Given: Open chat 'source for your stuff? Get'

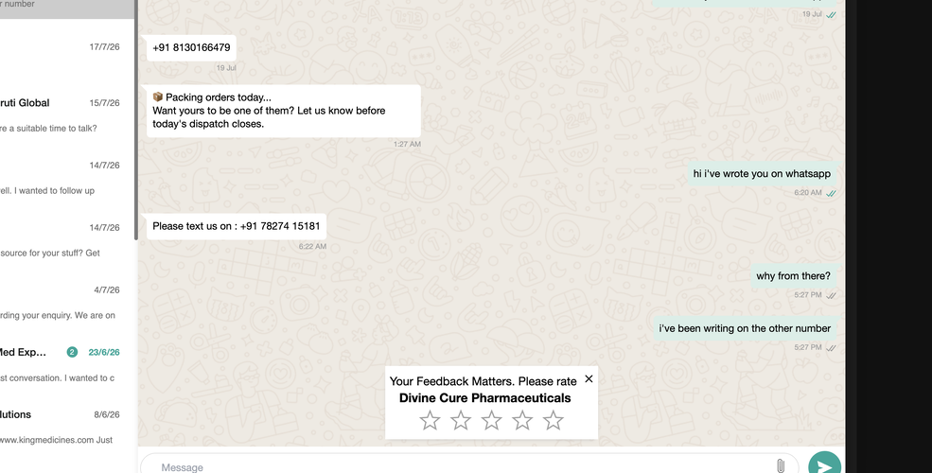Looking at the screenshot, I should [67, 240].
